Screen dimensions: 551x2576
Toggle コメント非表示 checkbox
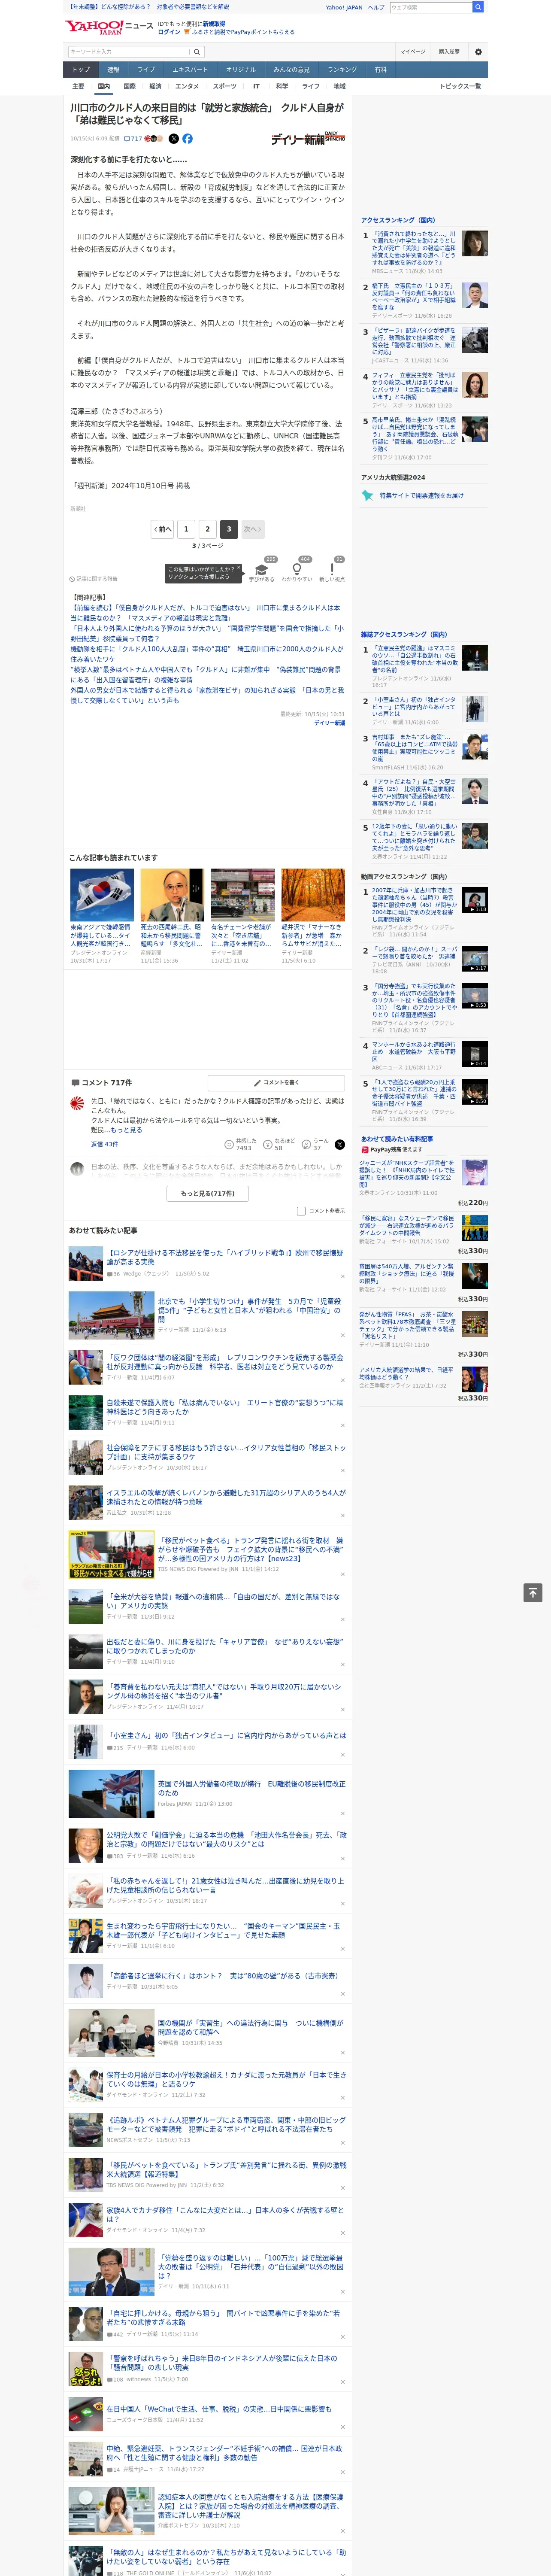click(301, 1211)
